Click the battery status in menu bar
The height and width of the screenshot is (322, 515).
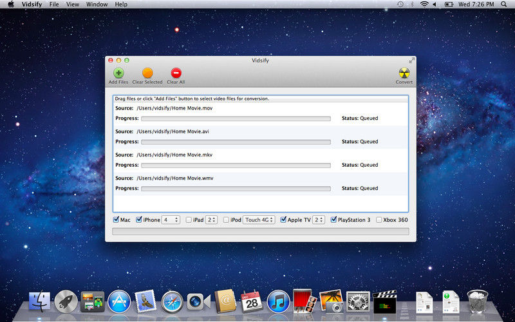pos(449,5)
